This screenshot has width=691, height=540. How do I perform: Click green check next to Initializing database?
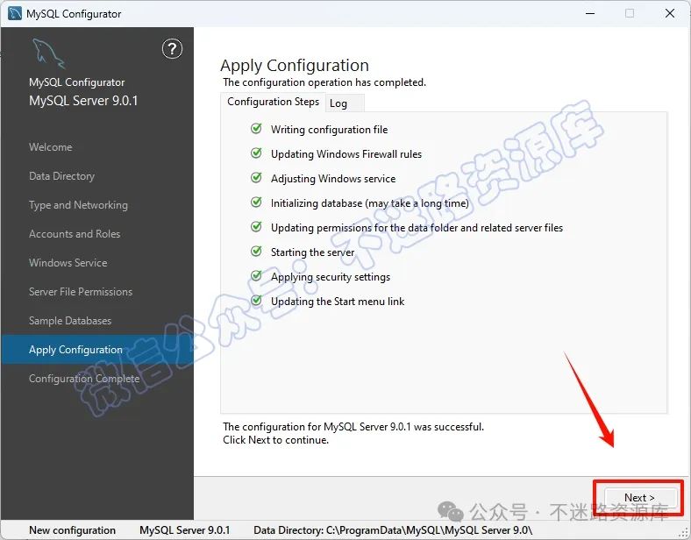pos(256,202)
